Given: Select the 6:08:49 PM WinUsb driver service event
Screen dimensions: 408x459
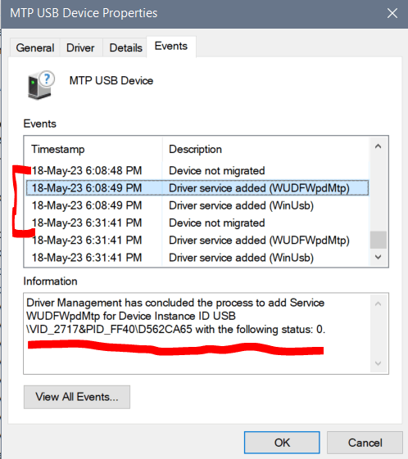Looking at the screenshot, I should (197, 205).
